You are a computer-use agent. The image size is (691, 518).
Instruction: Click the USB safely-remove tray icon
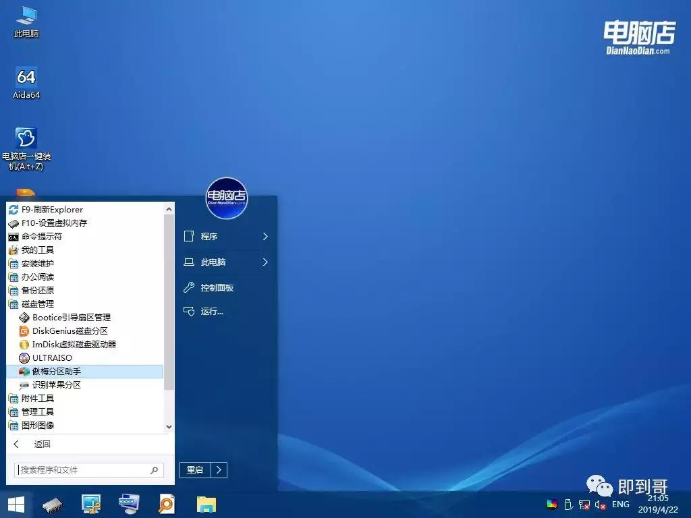click(x=568, y=504)
